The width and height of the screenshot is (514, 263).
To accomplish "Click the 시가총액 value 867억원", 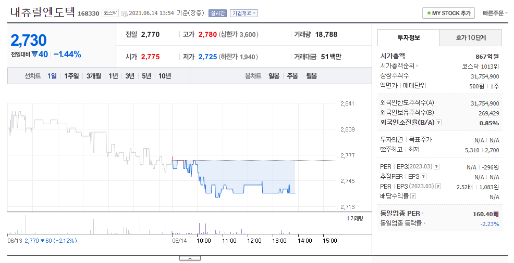I will [x=487, y=57].
